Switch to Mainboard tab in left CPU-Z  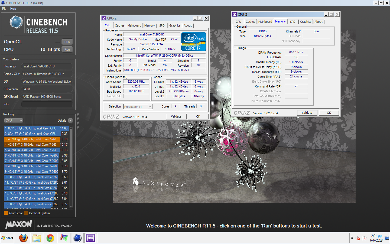pyautogui.click(x=134, y=25)
